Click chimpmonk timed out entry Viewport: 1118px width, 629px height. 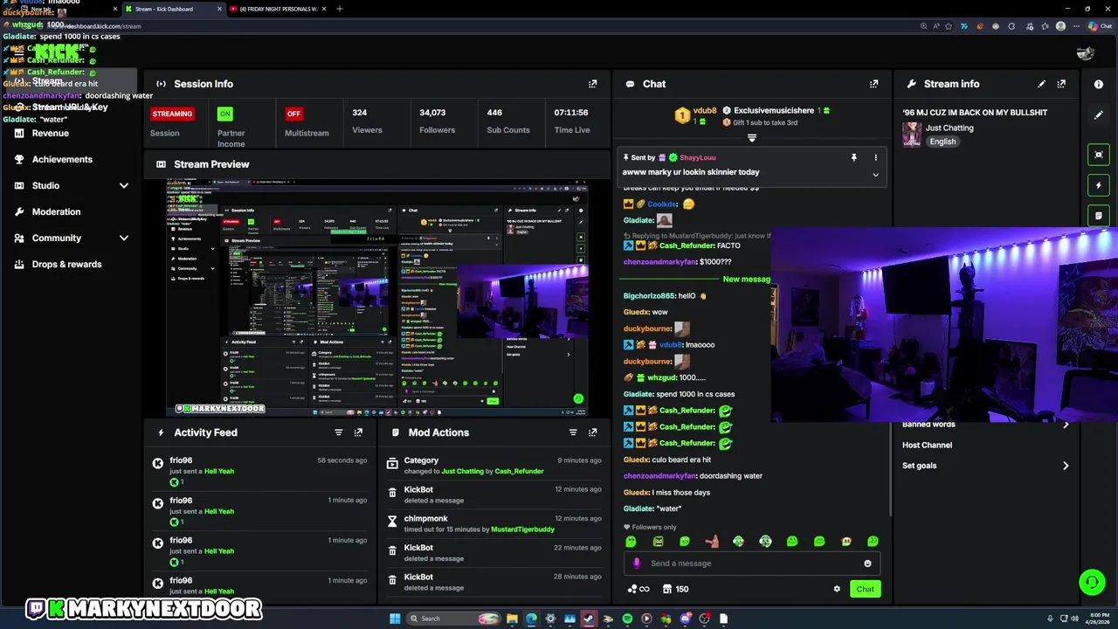[x=494, y=523]
